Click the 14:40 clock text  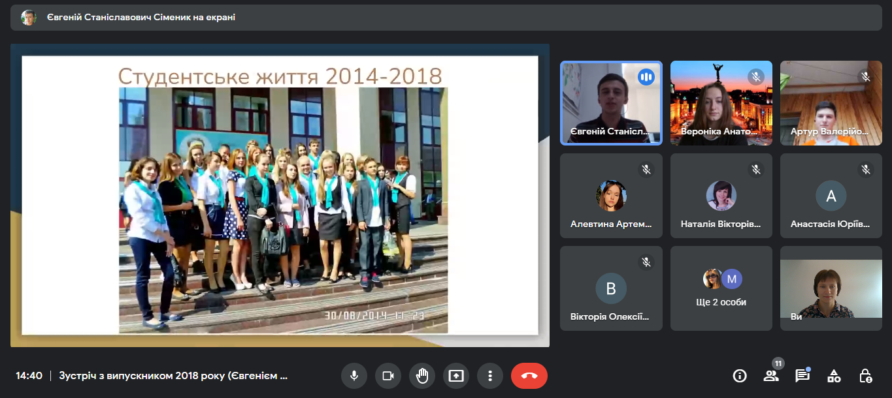(x=29, y=376)
